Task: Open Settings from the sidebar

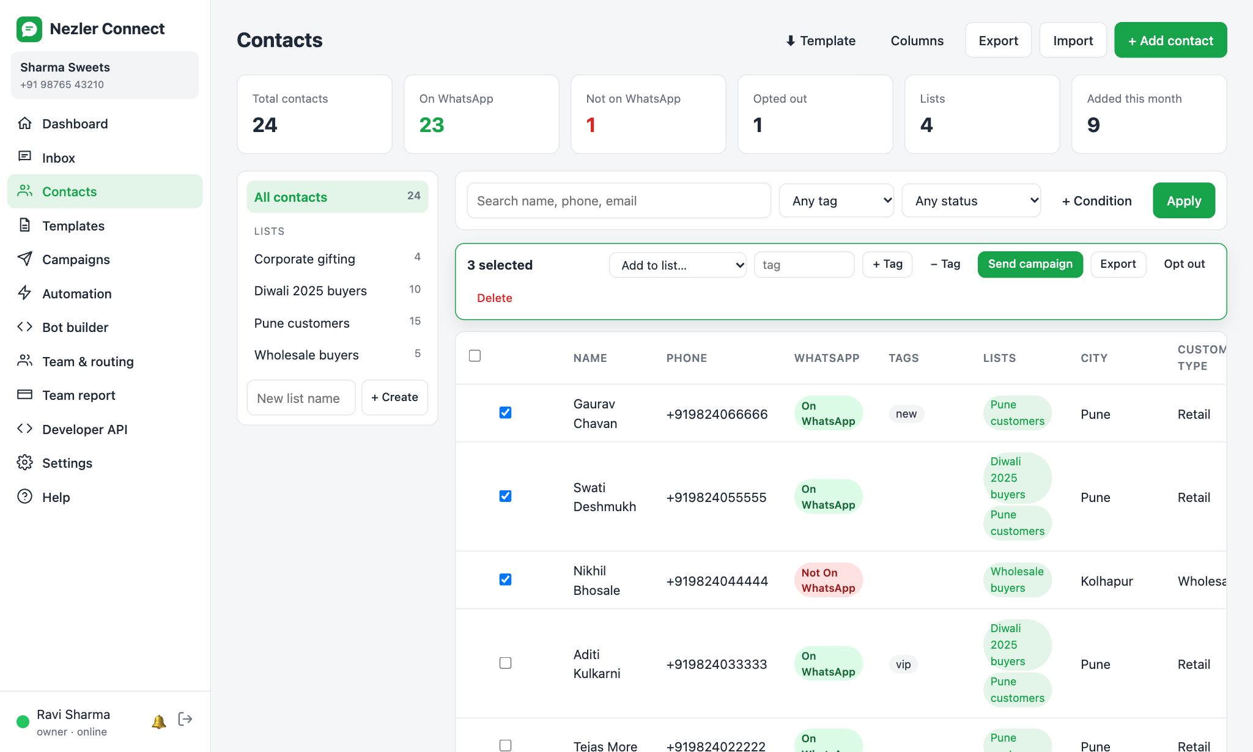Action: [x=105, y=463]
